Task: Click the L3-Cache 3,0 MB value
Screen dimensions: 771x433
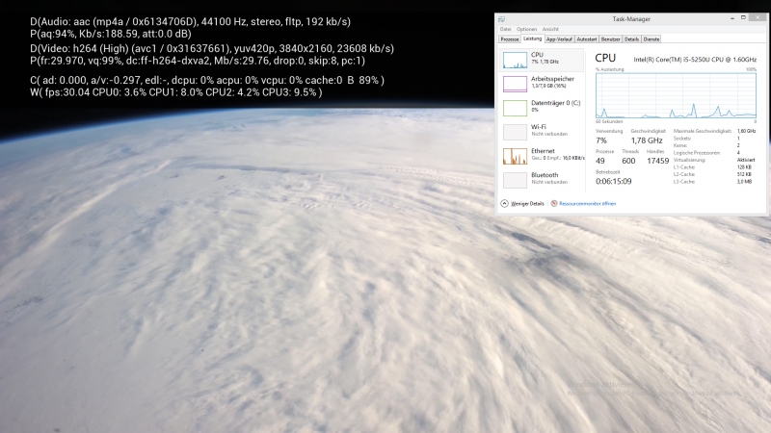Action: tap(744, 182)
